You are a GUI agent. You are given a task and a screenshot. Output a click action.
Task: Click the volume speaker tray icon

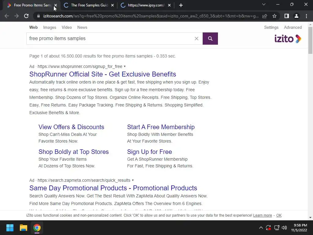(x=284, y=228)
